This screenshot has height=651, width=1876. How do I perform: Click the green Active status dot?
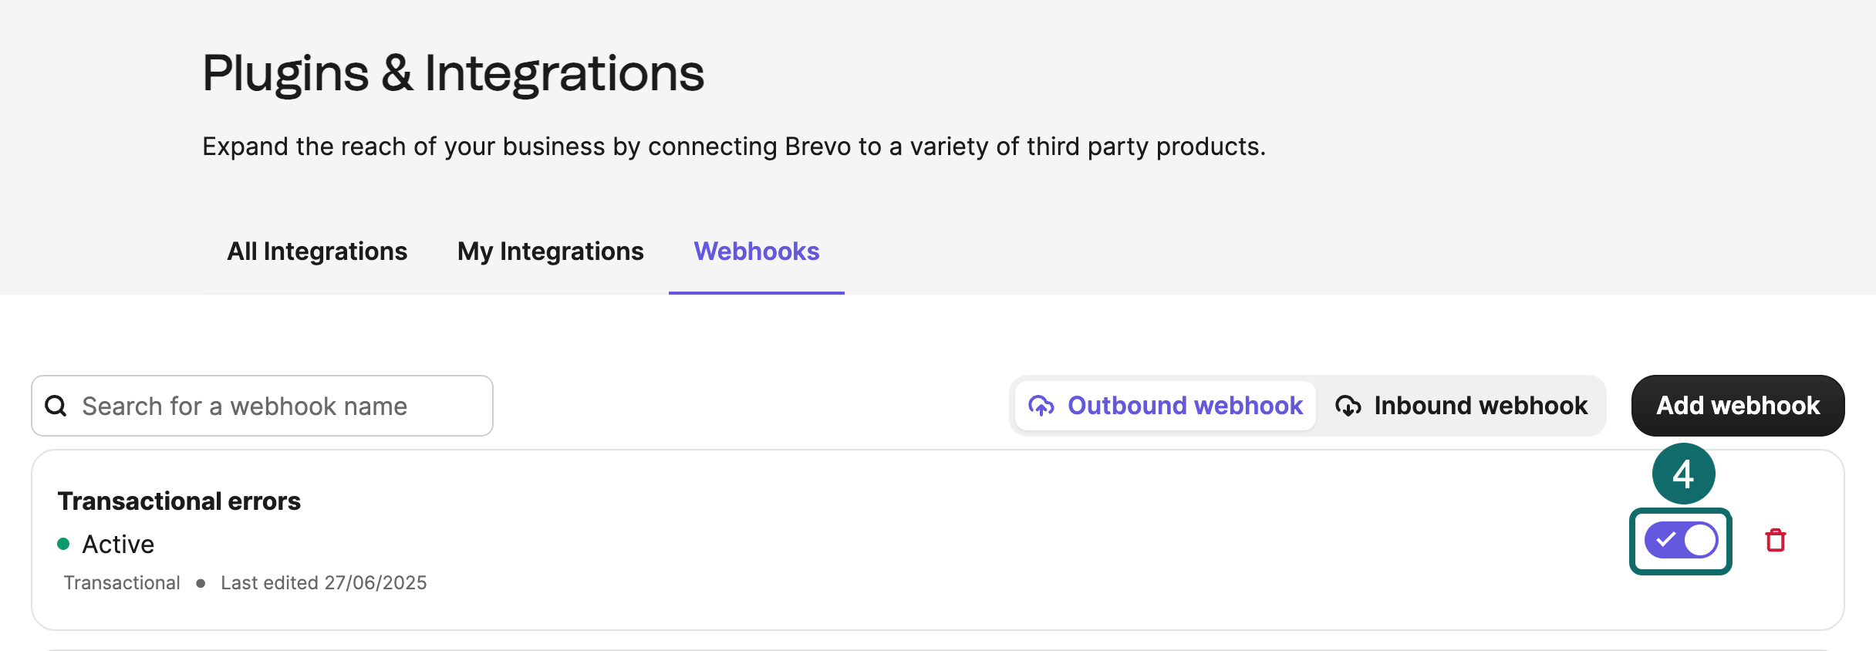pyautogui.click(x=66, y=545)
